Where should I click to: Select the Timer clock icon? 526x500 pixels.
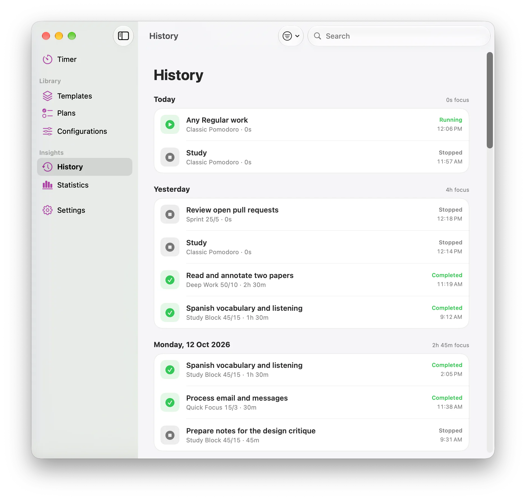(48, 59)
